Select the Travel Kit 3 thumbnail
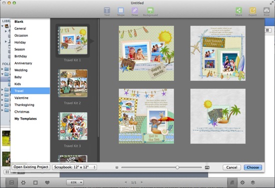The width and height of the screenshot is (275, 188). (x=72, y=126)
